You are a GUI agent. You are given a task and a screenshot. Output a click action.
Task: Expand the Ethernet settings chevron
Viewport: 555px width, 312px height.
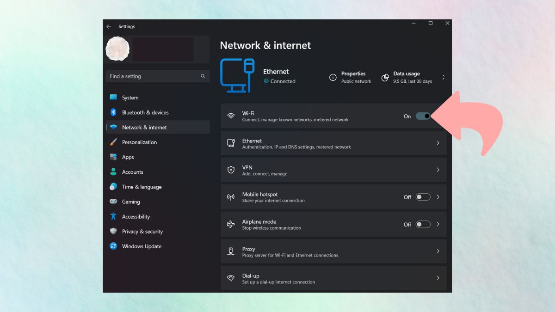tap(438, 143)
